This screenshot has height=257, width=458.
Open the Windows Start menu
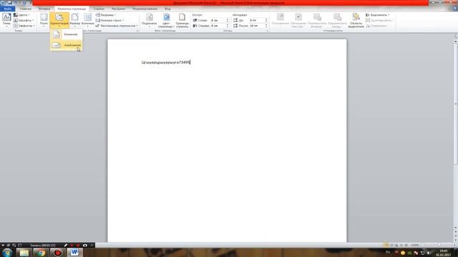pyautogui.click(x=7, y=253)
